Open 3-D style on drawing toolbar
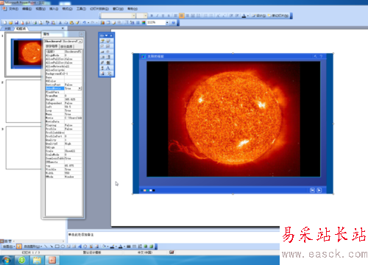The height and width of the screenshot is (265, 368). [x=152, y=247]
